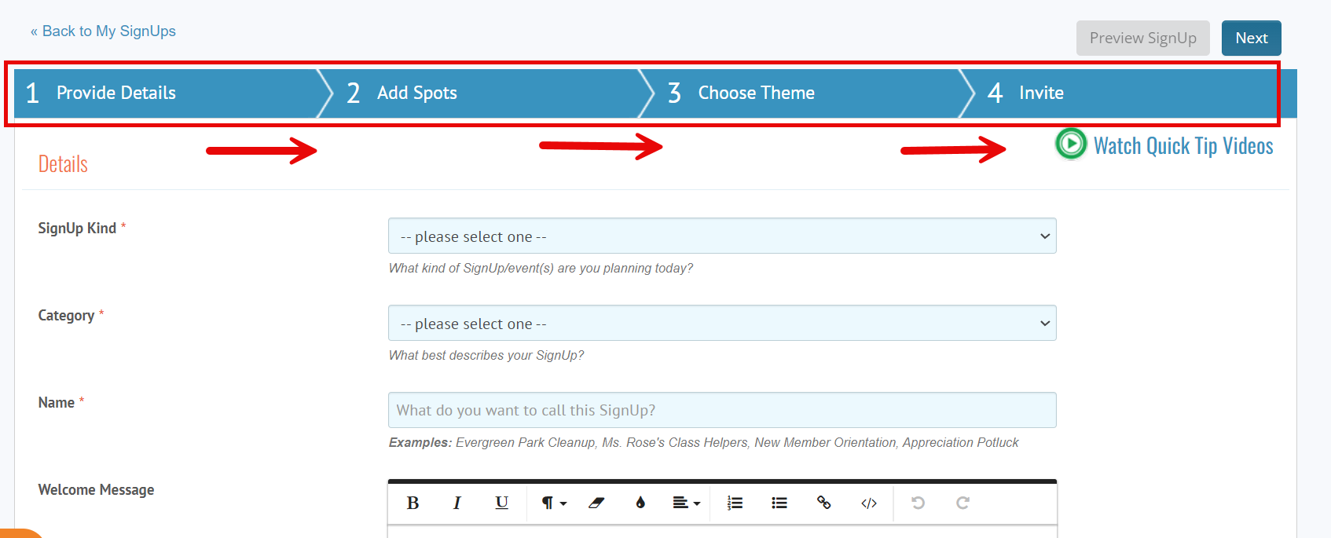Image resolution: width=1331 pixels, height=538 pixels.
Task: Expand the SignUp Kind dropdown
Action: (721, 236)
